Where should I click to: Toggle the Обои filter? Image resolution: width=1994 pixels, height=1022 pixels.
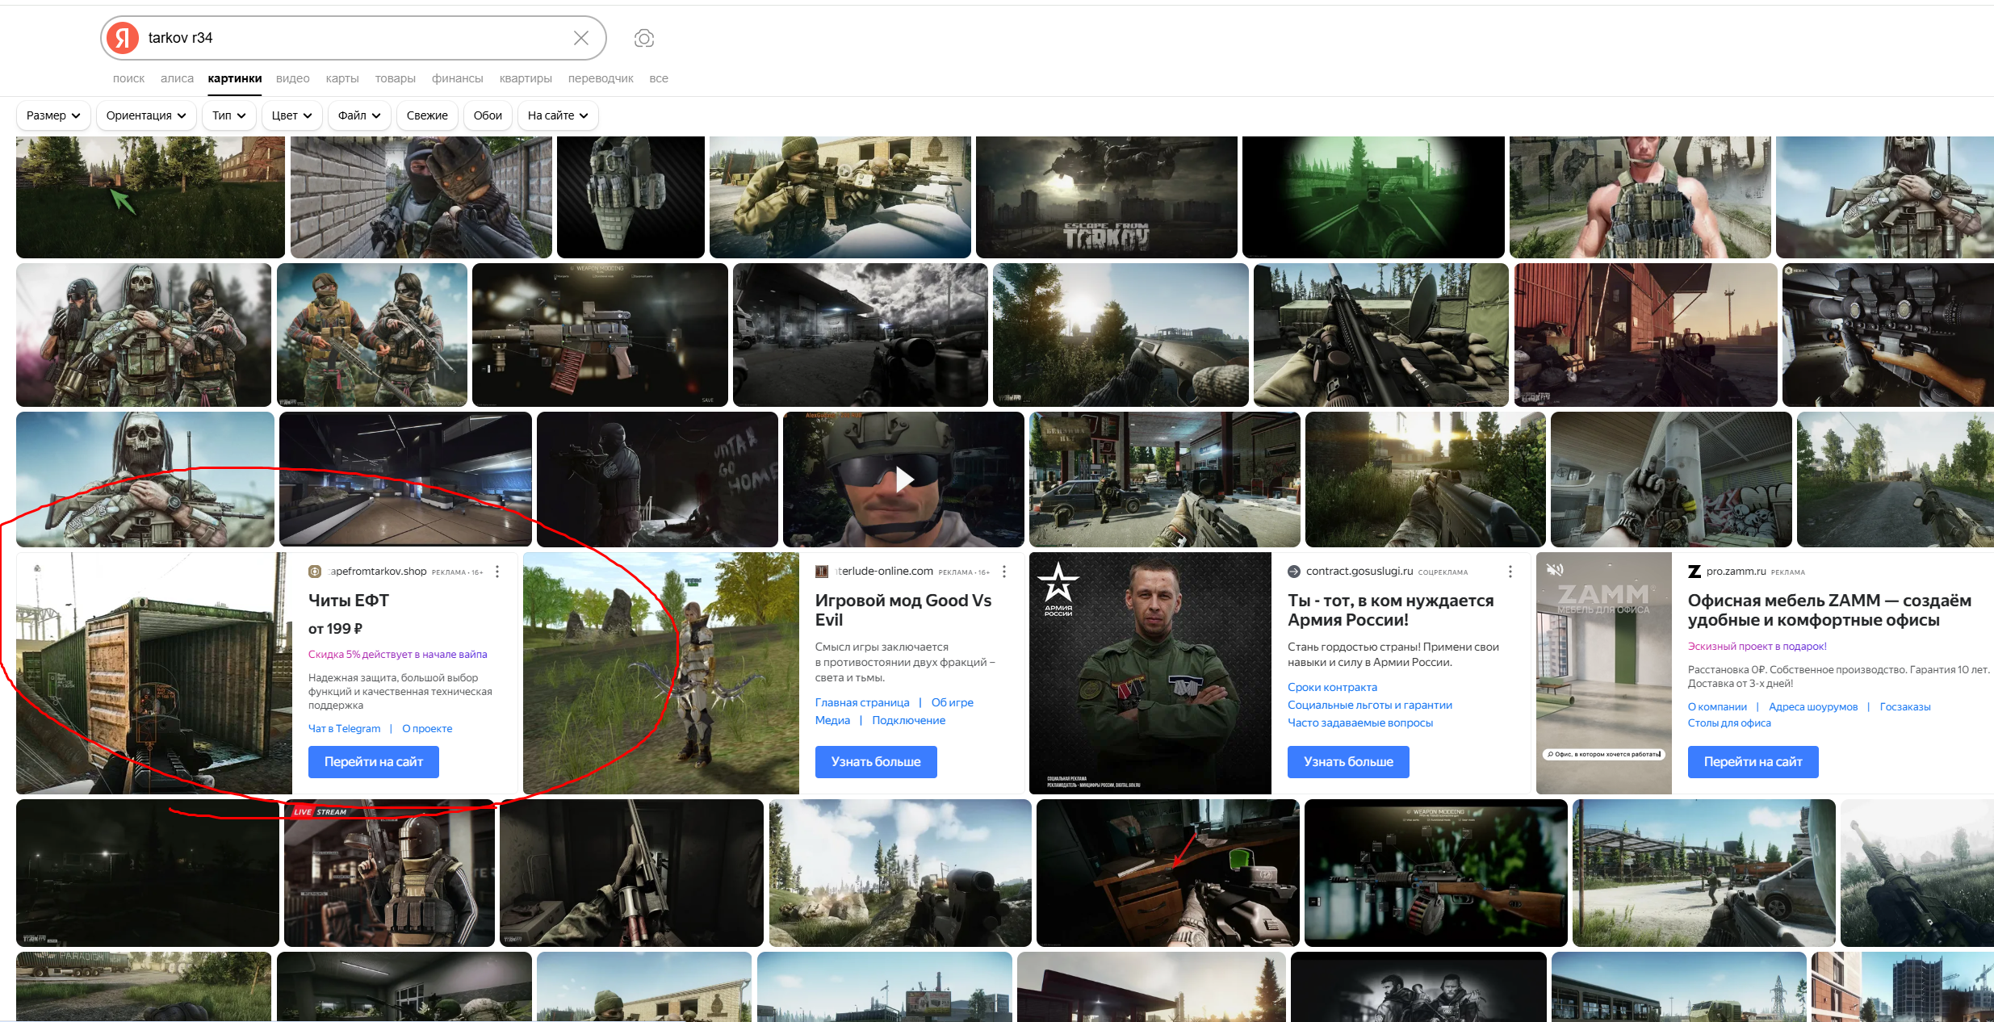tap(488, 115)
